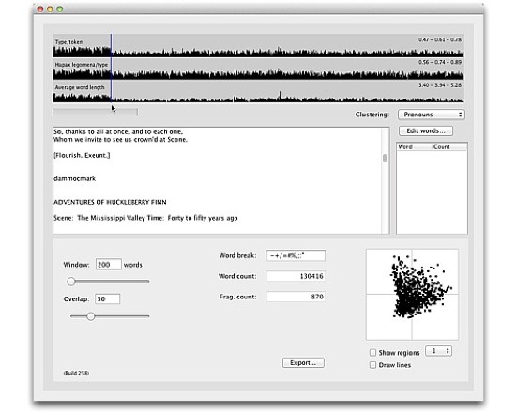The image size is (516, 413).
Task: Open the Clustering dropdown set to Pronouns
Action: (x=432, y=115)
